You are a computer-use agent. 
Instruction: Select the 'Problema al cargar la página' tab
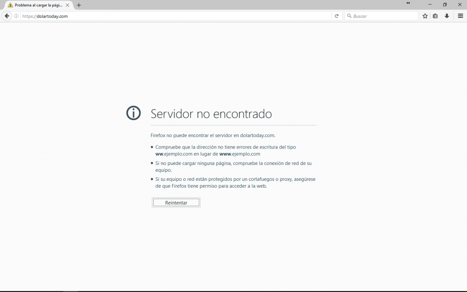(39, 5)
